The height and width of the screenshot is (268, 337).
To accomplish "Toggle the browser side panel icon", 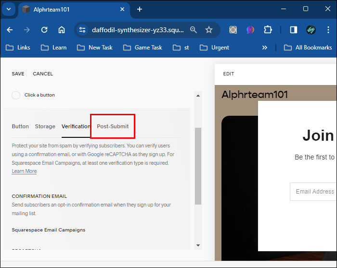I will (x=293, y=30).
